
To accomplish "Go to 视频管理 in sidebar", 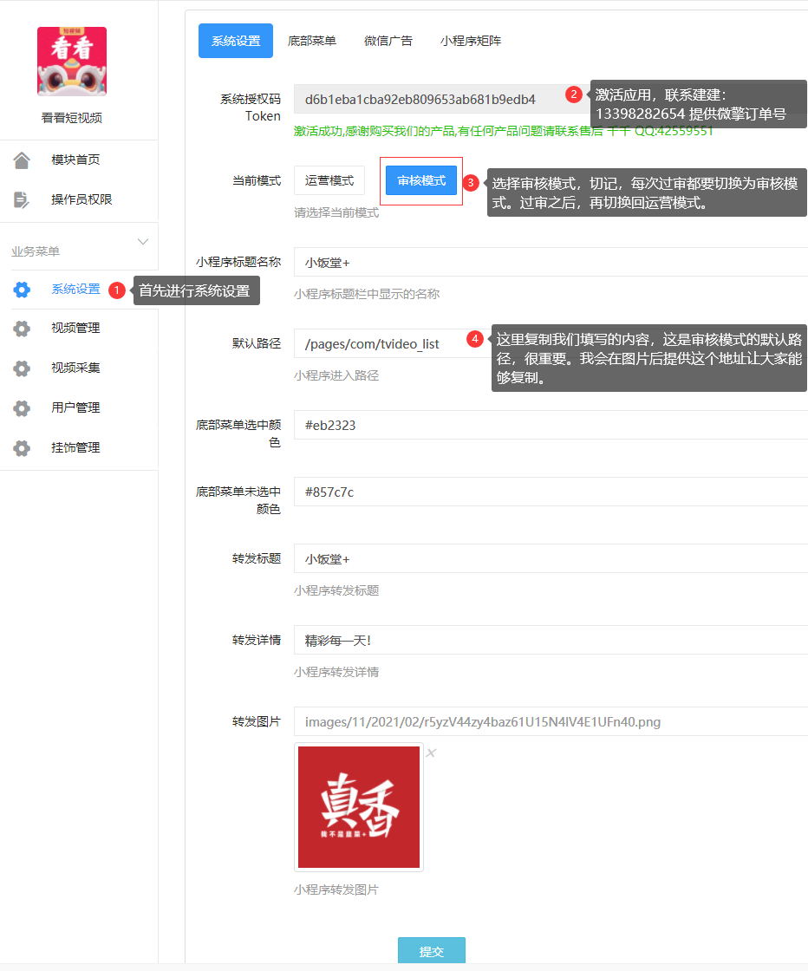I will 75,329.
